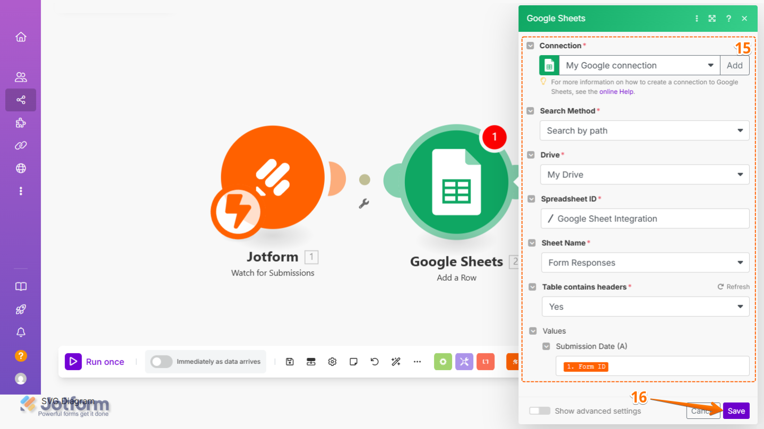Image resolution: width=764 pixels, height=429 pixels.
Task: Enable Show advanced settings
Action: [540, 410]
